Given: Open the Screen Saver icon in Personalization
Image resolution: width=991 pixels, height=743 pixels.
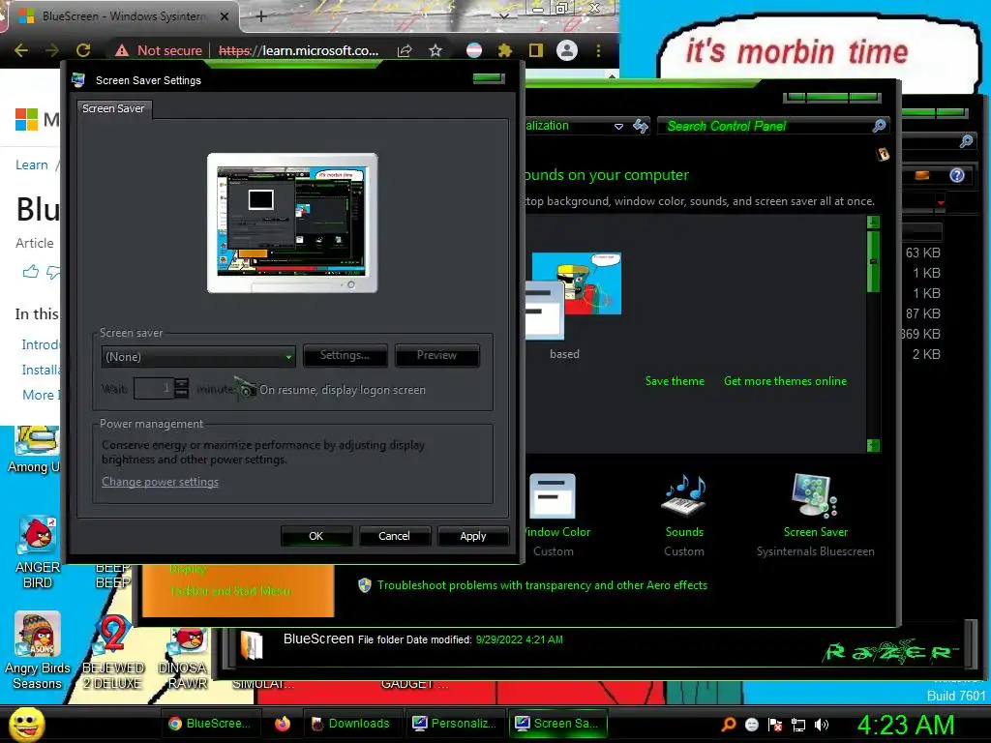Looking at the screenshot, I should (x=815, y=496).
